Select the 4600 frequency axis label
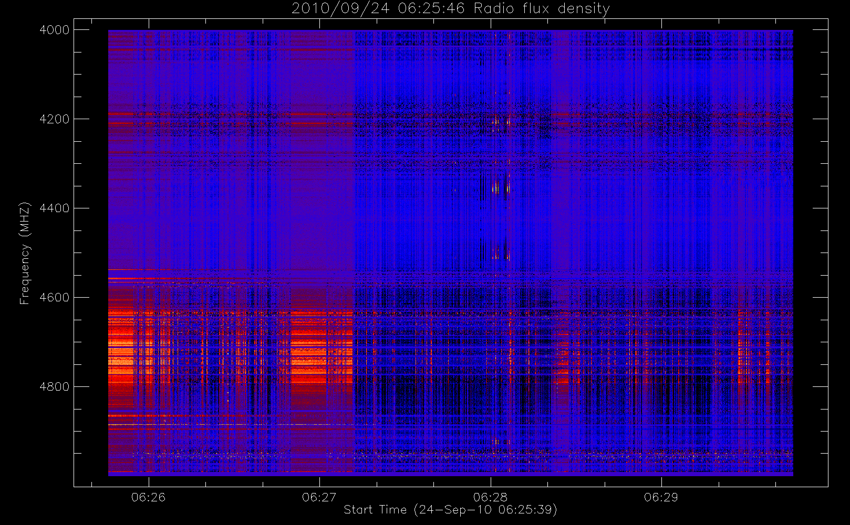 pyautogui.click(x=55, y=298)
